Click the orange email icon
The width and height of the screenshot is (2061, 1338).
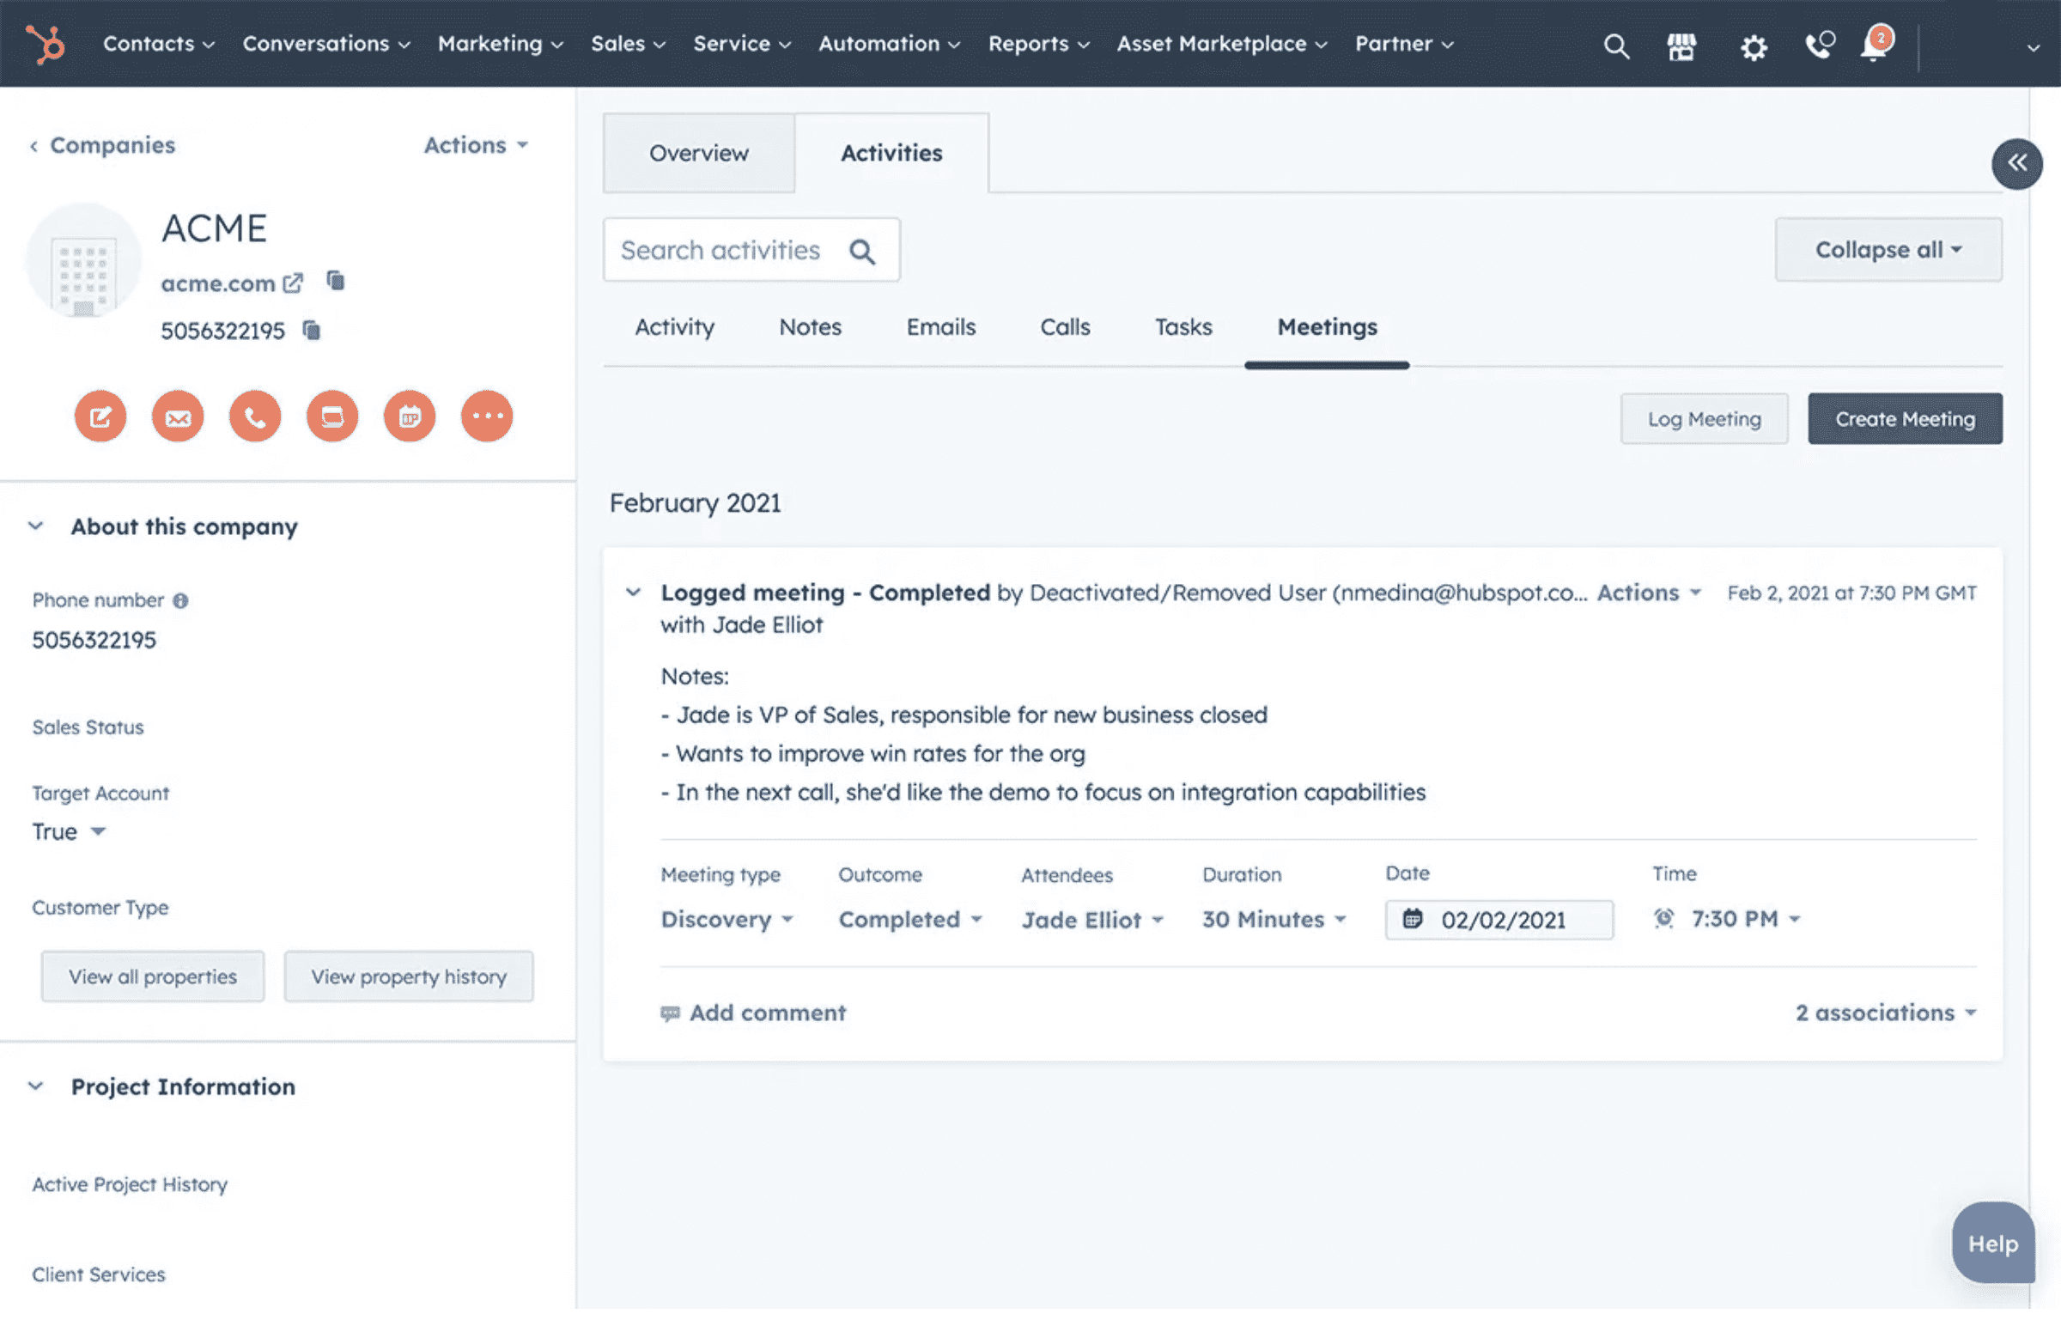point(178,416)
